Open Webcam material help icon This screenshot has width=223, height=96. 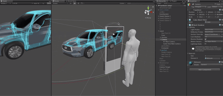click(x=220, y=62)
